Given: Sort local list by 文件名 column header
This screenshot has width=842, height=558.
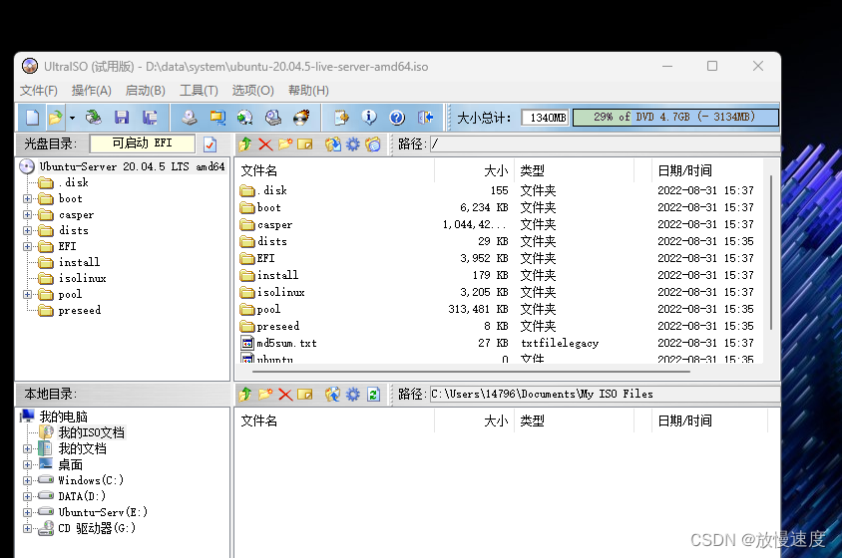Looking at the screenshot, I should click(335, 420).
